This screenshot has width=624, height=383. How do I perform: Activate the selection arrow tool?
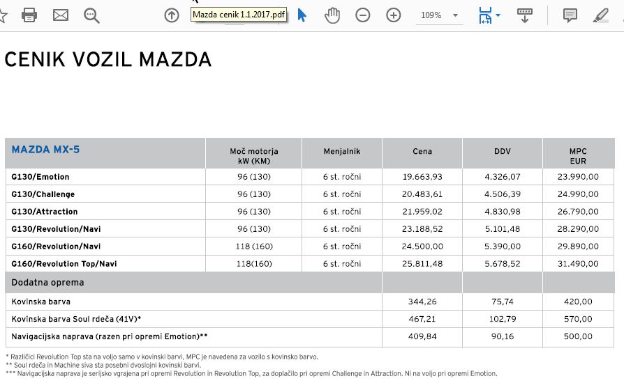(x=302, y=15)
